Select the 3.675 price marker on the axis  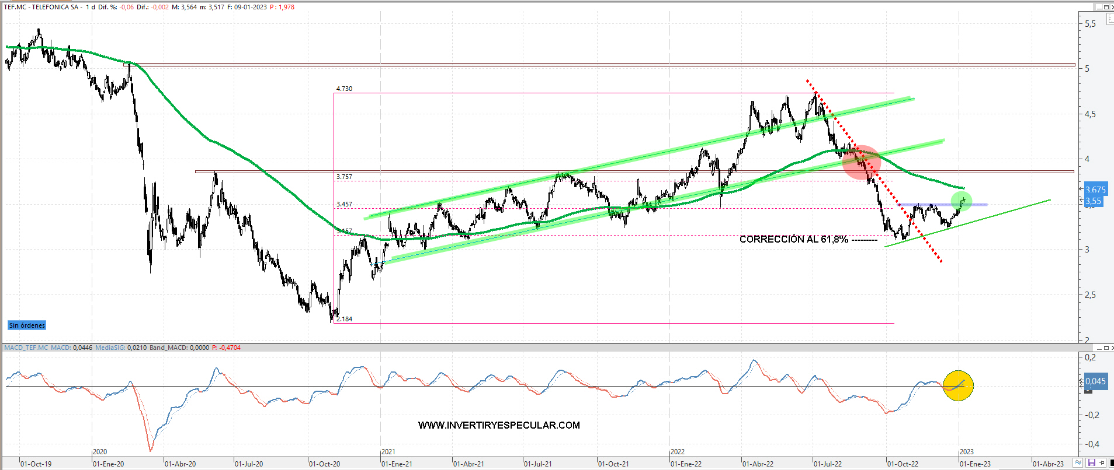1095,190
